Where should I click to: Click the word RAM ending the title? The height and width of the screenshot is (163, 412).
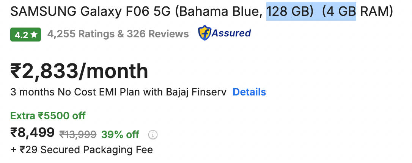(376, 12)
